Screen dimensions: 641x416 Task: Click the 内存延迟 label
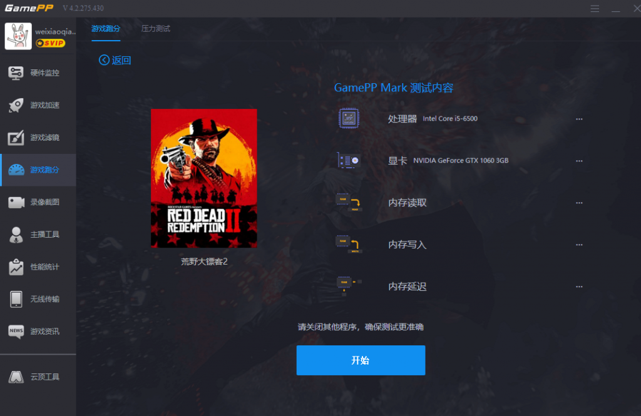[x=407, y=287]
